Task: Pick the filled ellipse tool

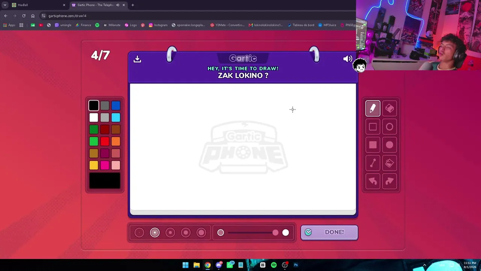Action: (390, 145)
